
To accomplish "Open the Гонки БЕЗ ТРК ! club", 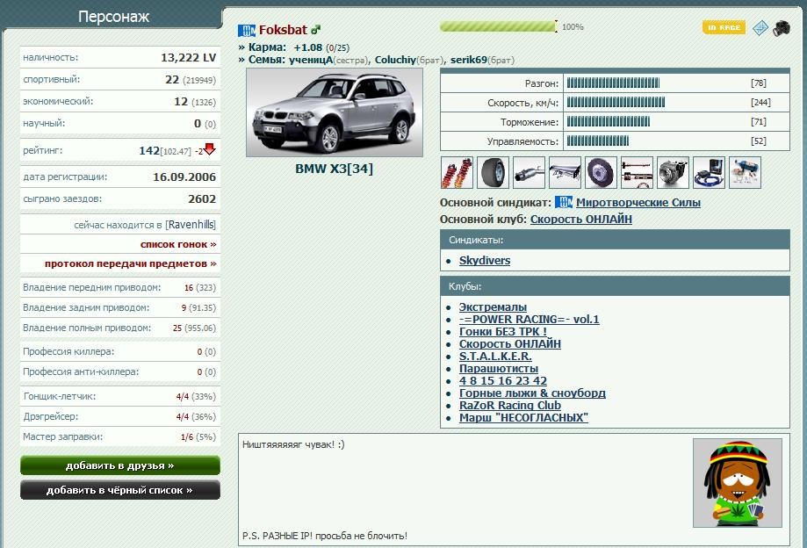I will coord(503,332).
